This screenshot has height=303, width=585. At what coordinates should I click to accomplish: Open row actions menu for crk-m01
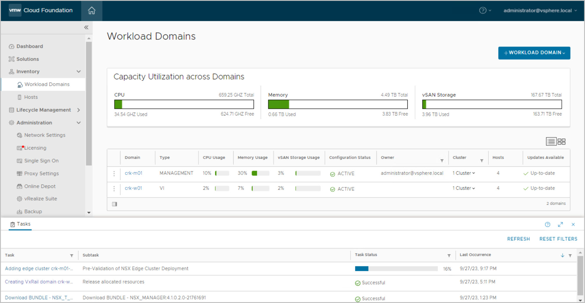coord(114,173)
